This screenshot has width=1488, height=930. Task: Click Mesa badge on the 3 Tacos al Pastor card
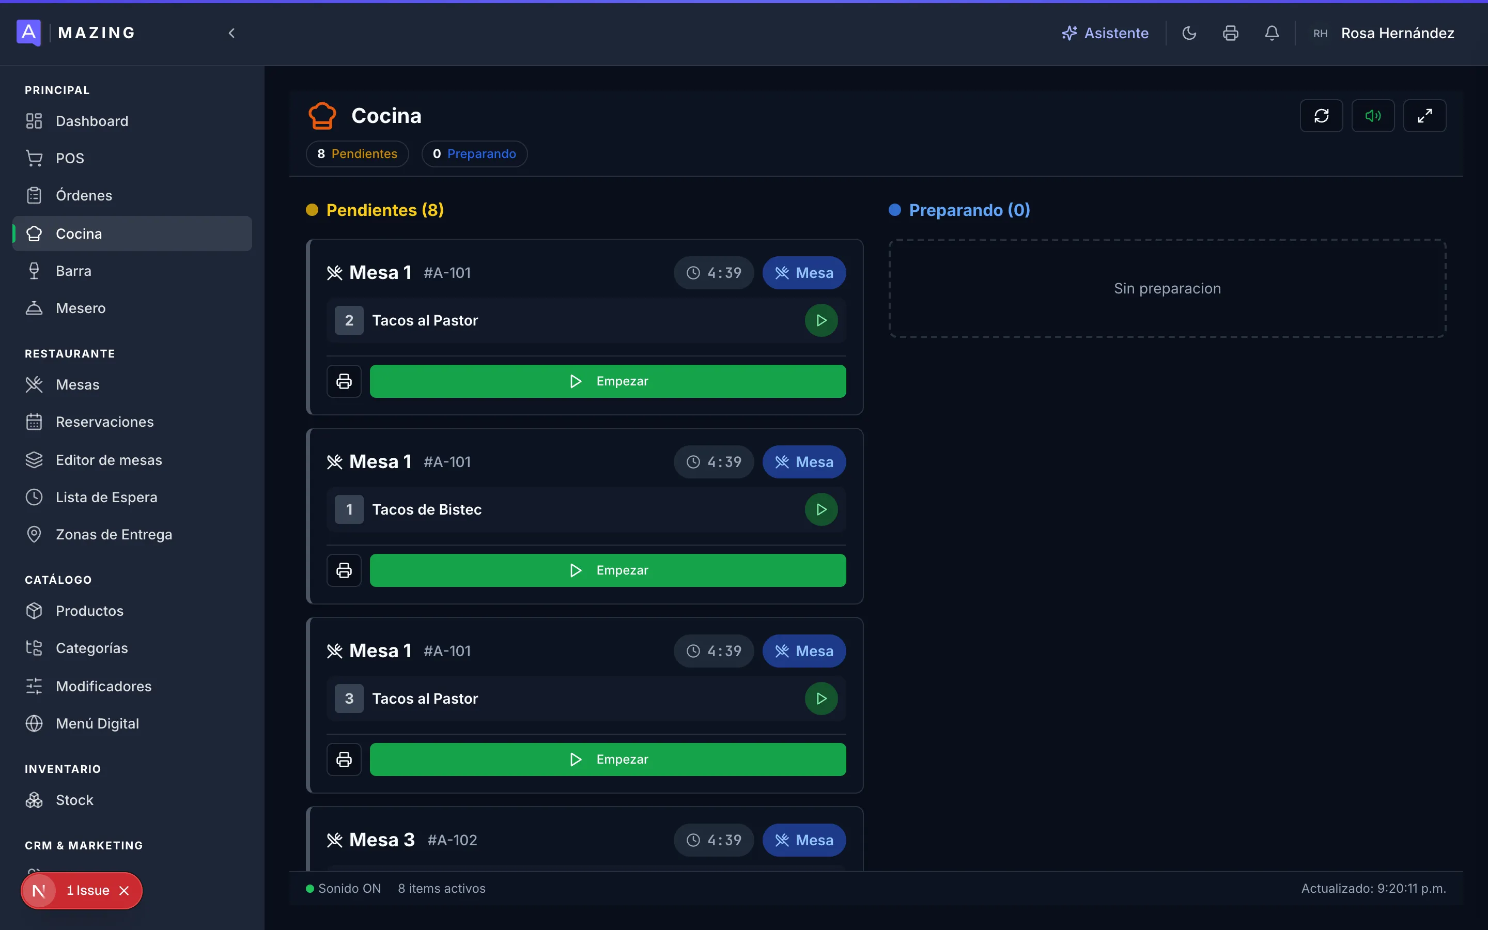tap(804, 651)
